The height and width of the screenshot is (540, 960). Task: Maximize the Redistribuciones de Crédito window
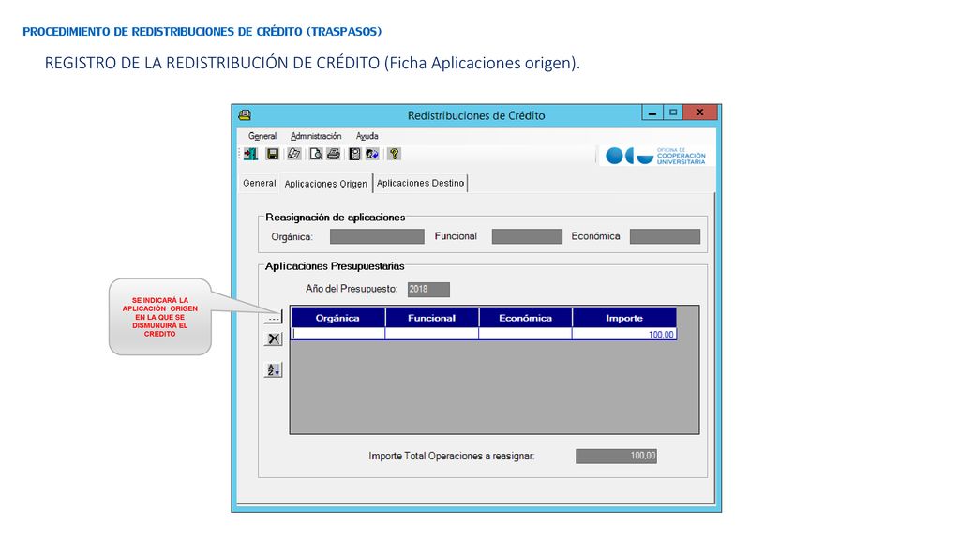[673, 112]
